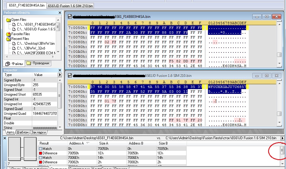Click the Open Files folder icon
Screen dimensions: 286x169
click(8, 20)
